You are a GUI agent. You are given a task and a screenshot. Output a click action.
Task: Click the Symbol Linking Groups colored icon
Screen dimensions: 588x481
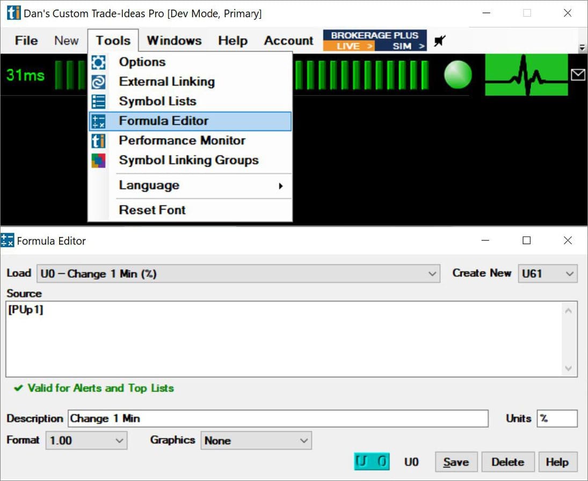[98, 161]
